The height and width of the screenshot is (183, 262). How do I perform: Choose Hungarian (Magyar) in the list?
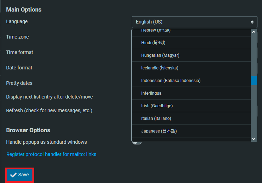(160, 55)
